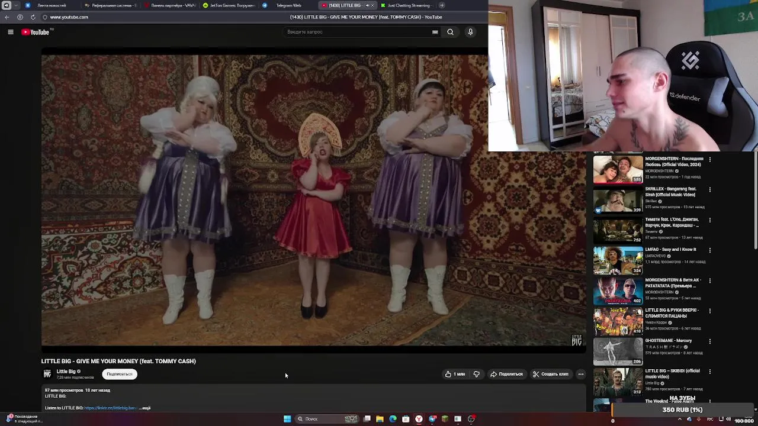758x426 pixels.
Task: Open options menu for GHOSTEMANE Mercury
Action: [x=709, y=341]
